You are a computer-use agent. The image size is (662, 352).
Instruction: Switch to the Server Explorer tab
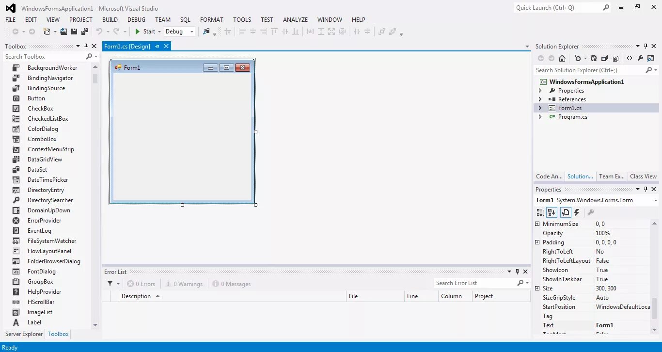click(x=24, y=334)
